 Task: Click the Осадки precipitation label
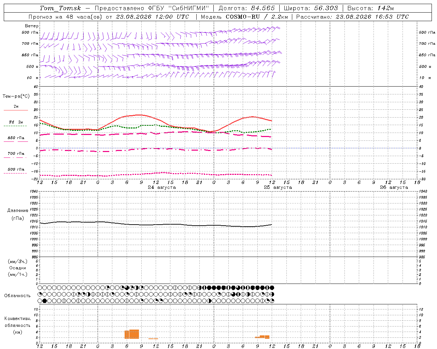coord(18,268)
